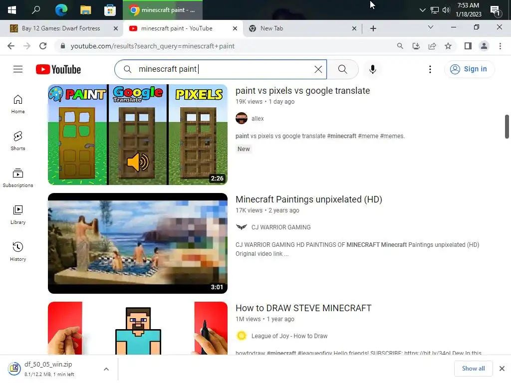Click the Sign in button
Image resolution: width=511 pixels, height=383 pixels.
469,69
